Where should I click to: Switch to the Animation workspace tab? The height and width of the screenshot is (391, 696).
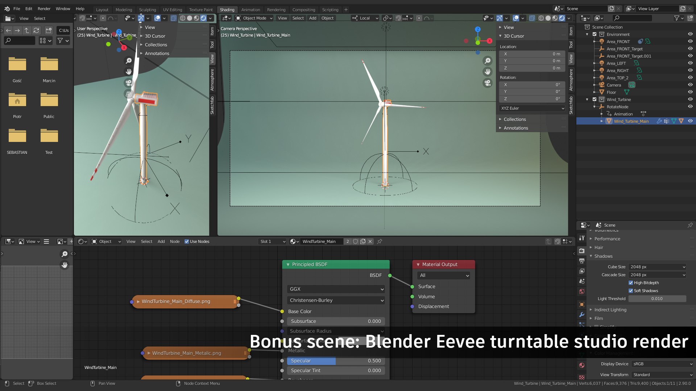pyautogui.click(x=250, y=10)
